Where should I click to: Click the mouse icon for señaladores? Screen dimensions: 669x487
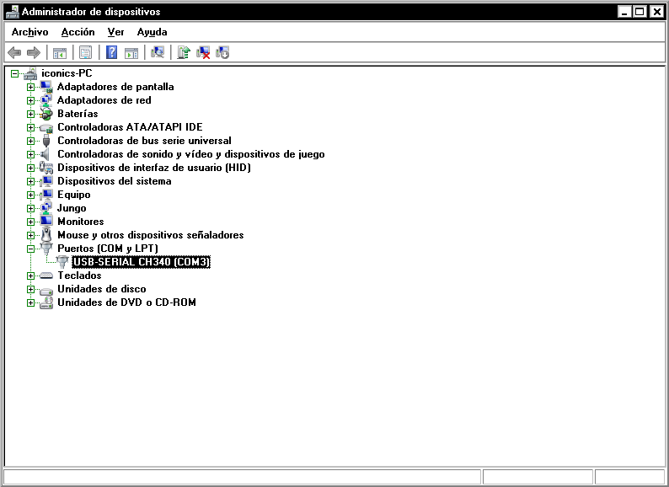(46, 235)
